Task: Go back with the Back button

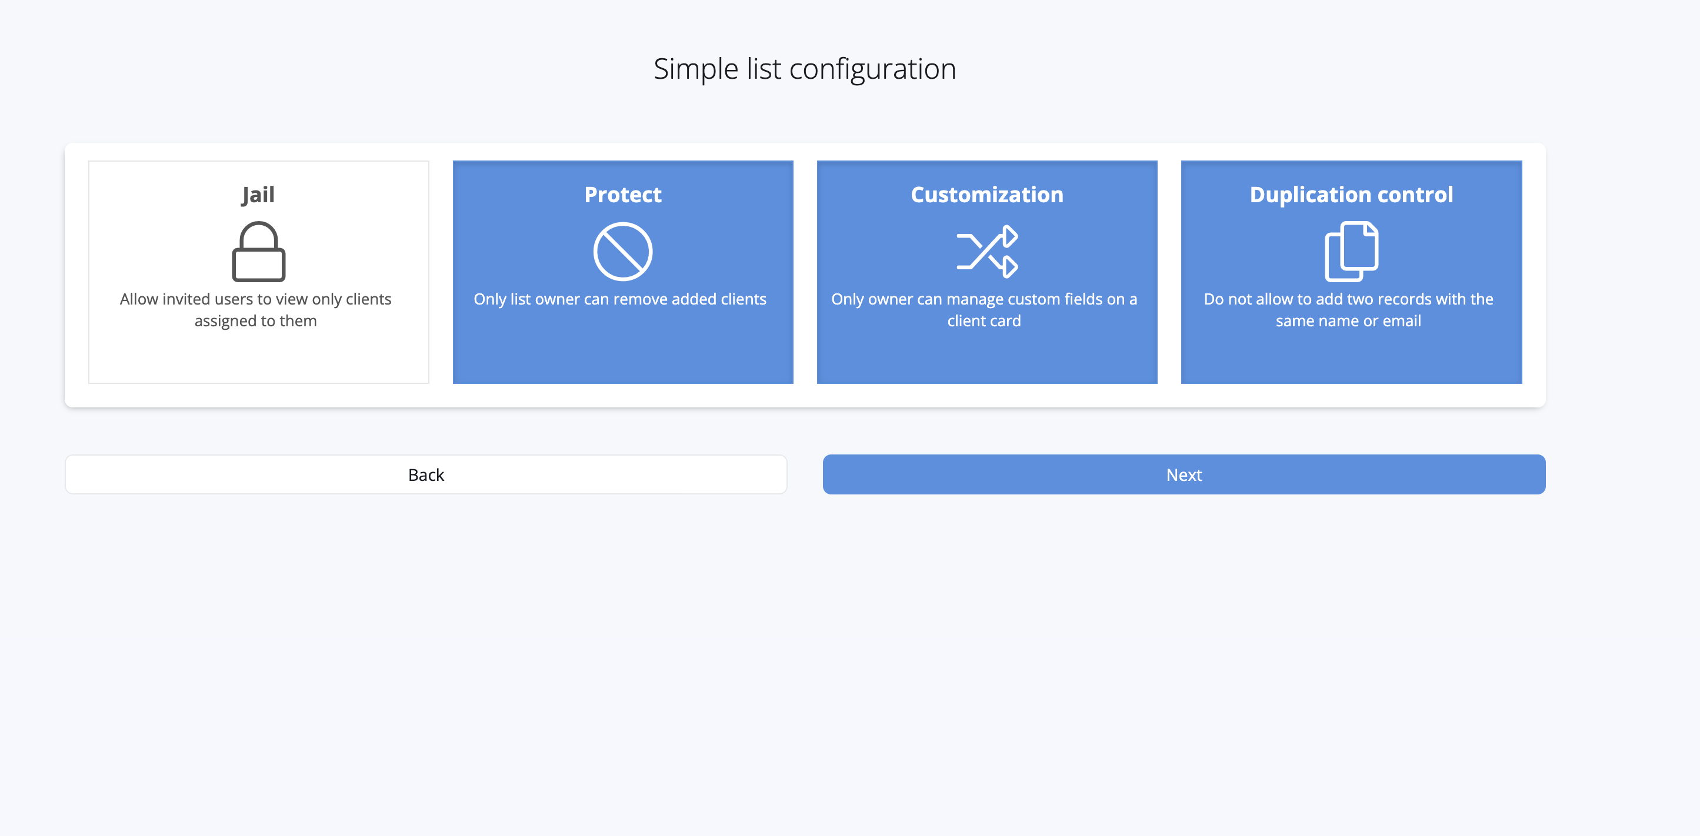Action: tap(426, 474)
